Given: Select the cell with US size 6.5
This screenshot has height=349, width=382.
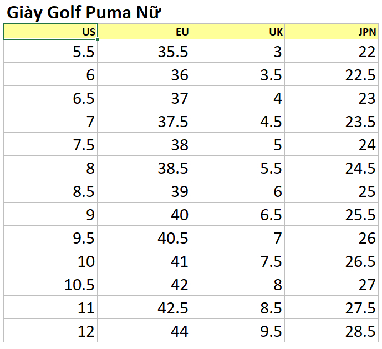Looking at the screenshot, I should (x=50, y=98).
